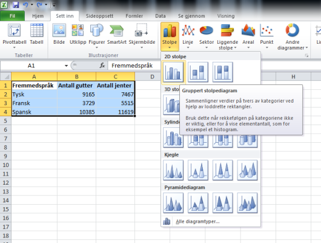Viewport: 321px width, 243px height.
Task: Open the Sektor pie chart menu
Action: tap(207, 36)
